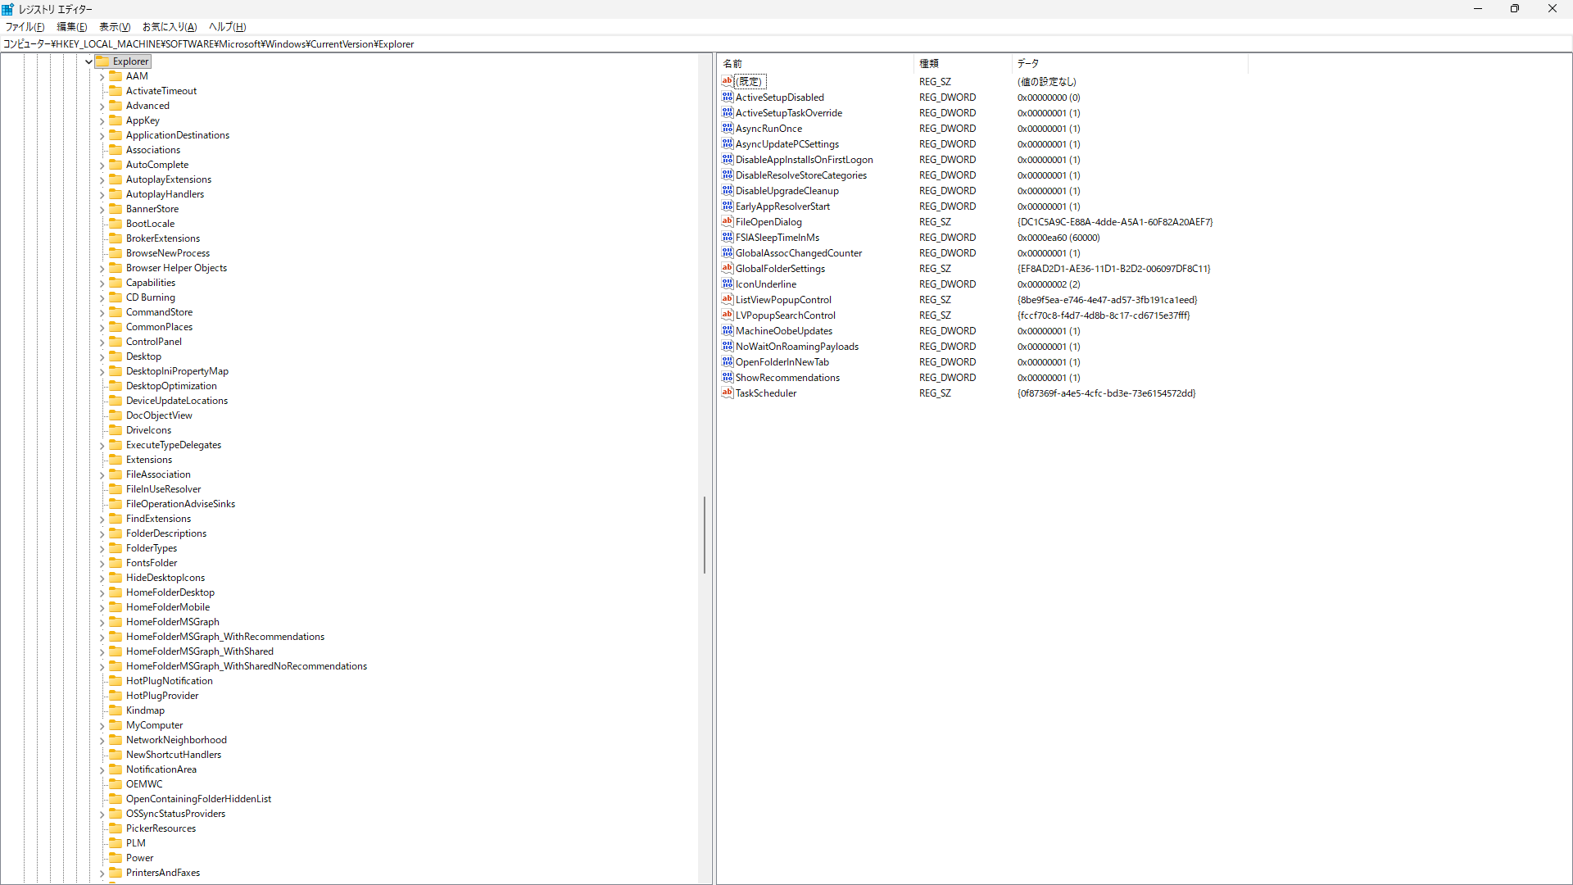Click the string icon beside FileOpenDialog
The image size is (1573, 885).
click(727, 221)
